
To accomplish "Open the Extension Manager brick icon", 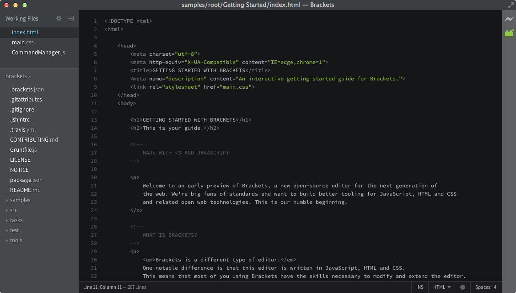I will pyautogui.click(x=509, y=32).
